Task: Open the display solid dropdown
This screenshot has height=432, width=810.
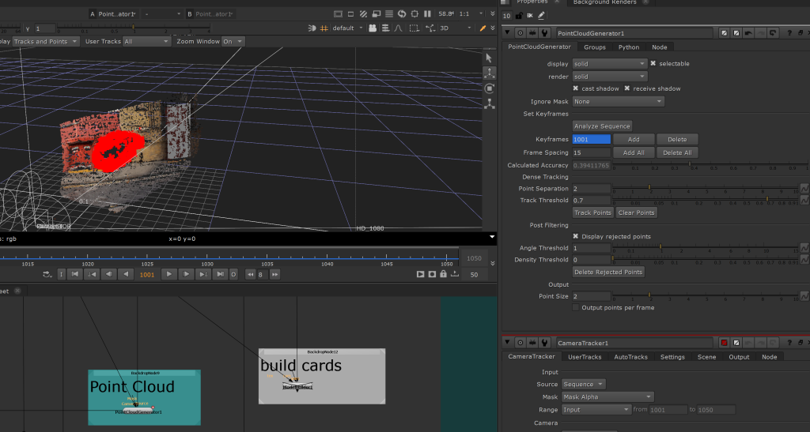Action: [610, 64]
